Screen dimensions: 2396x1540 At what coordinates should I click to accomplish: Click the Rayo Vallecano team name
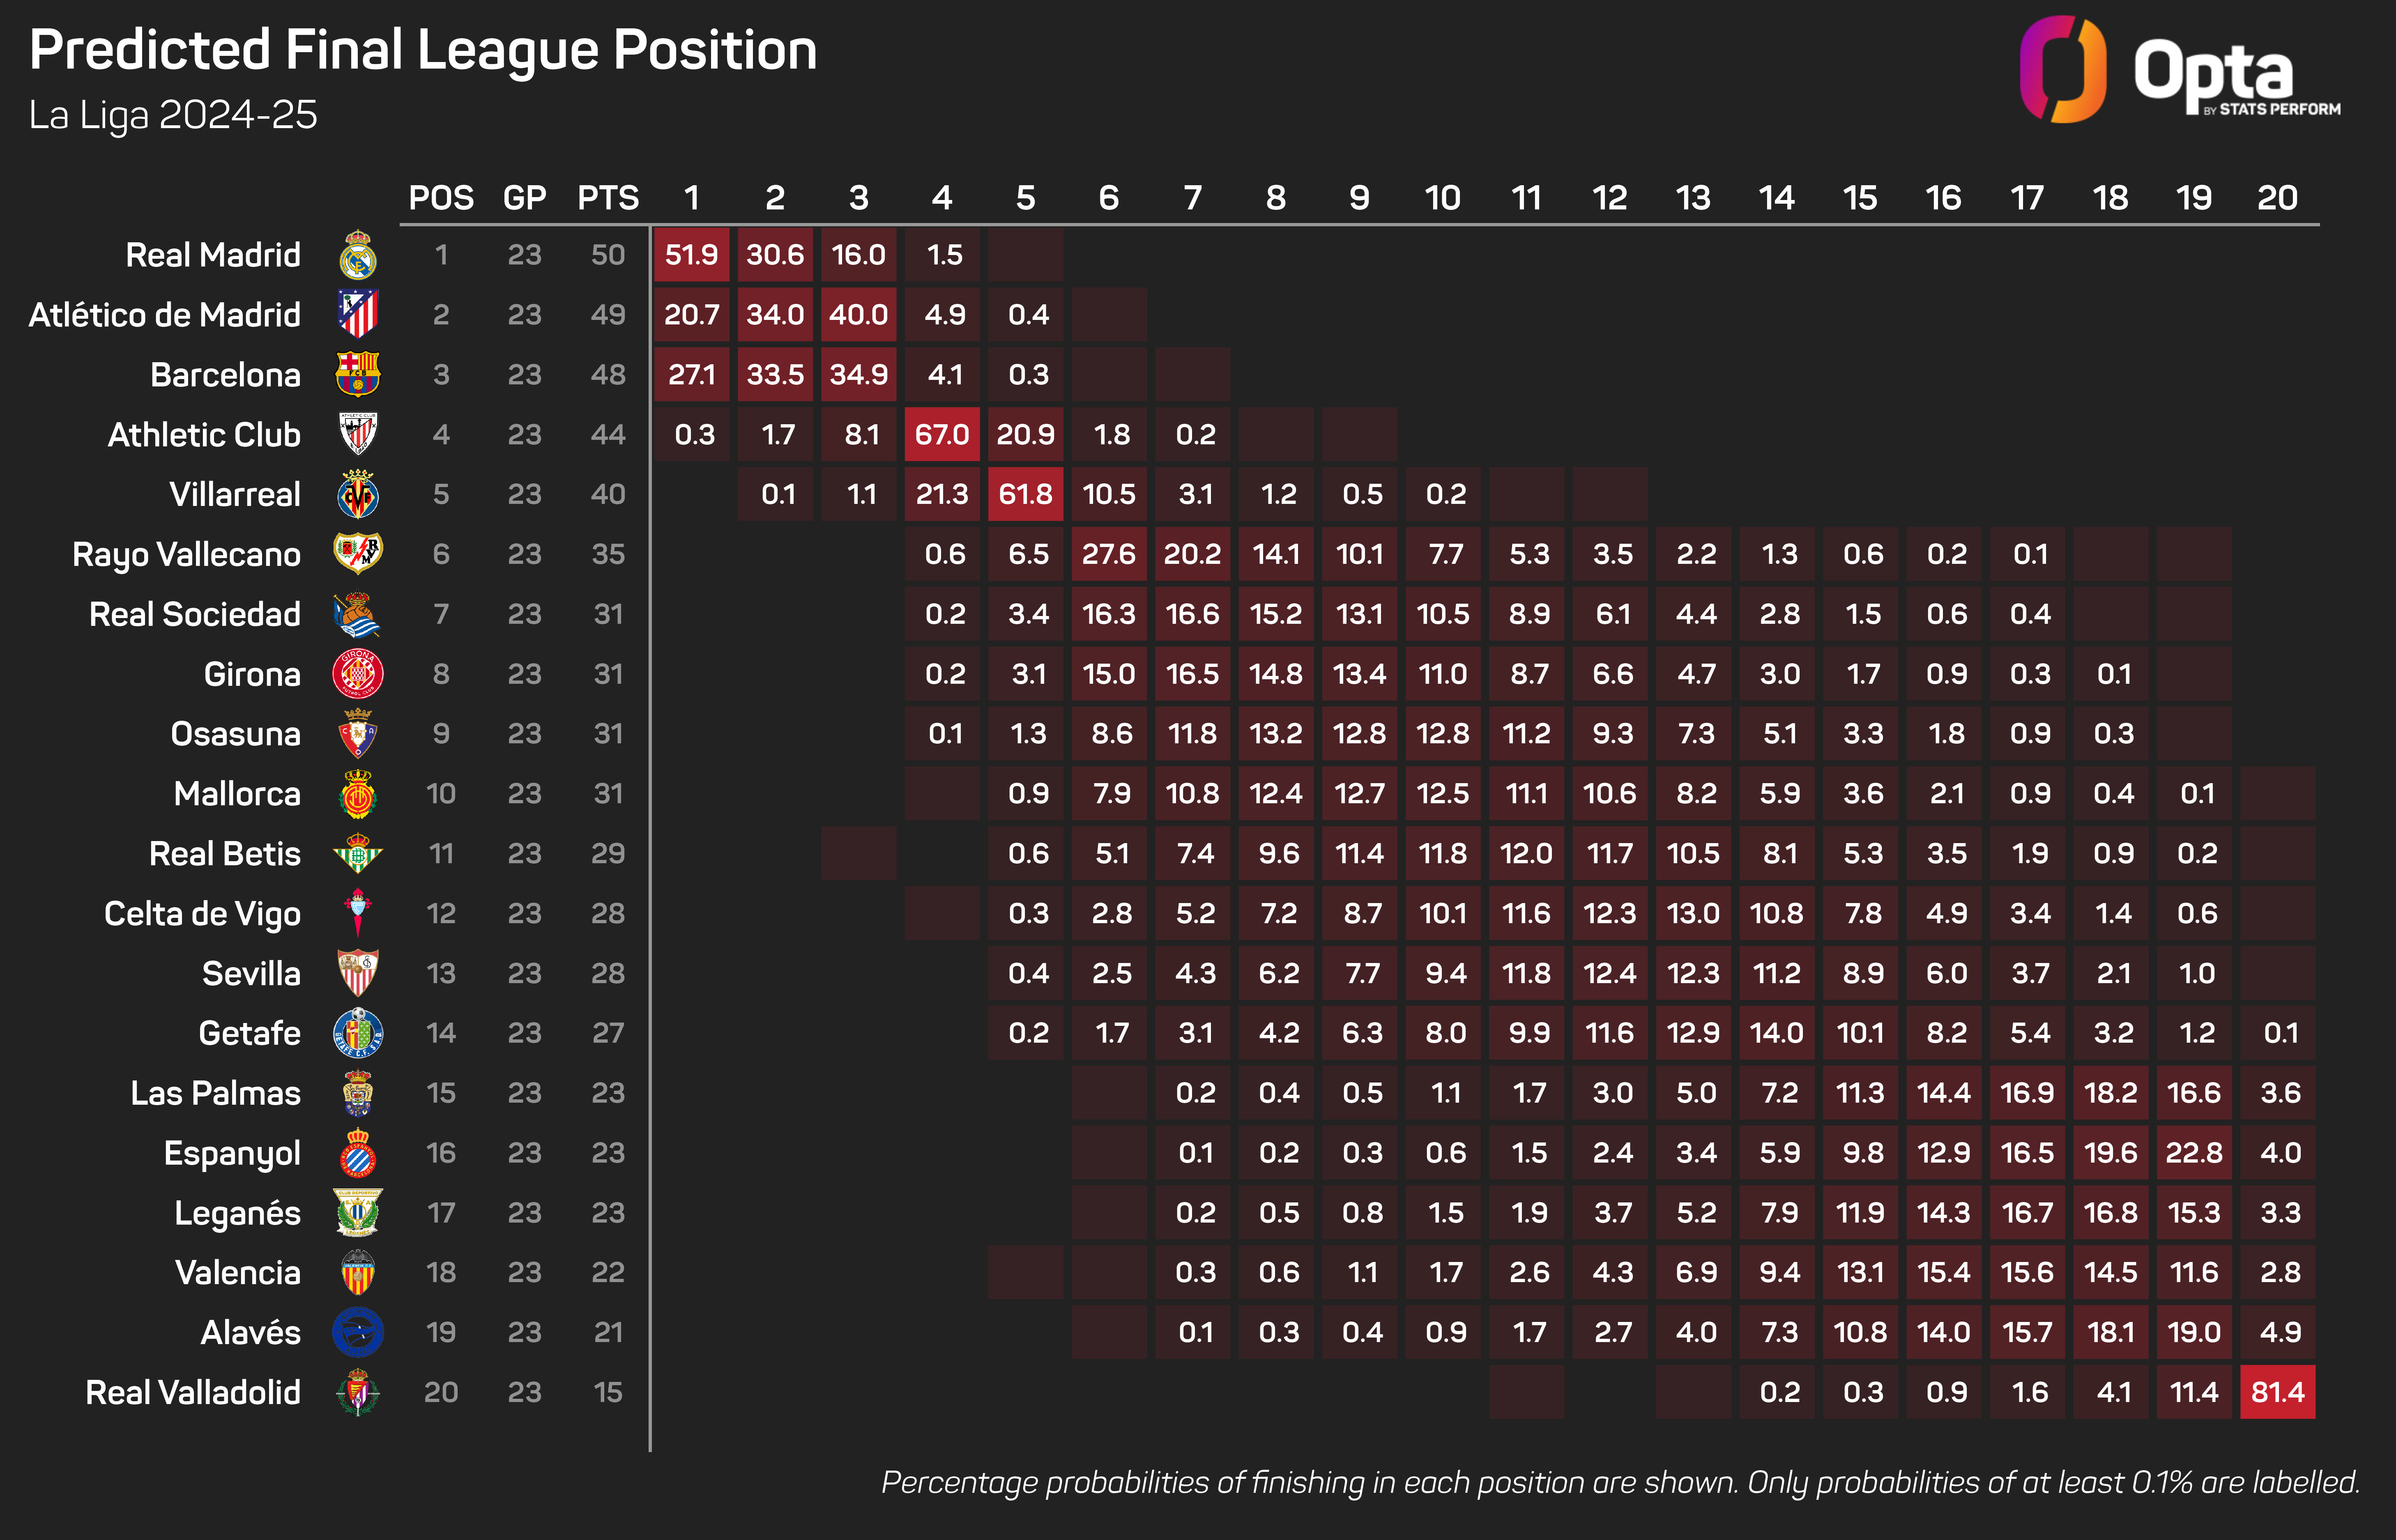pos(186,554)
